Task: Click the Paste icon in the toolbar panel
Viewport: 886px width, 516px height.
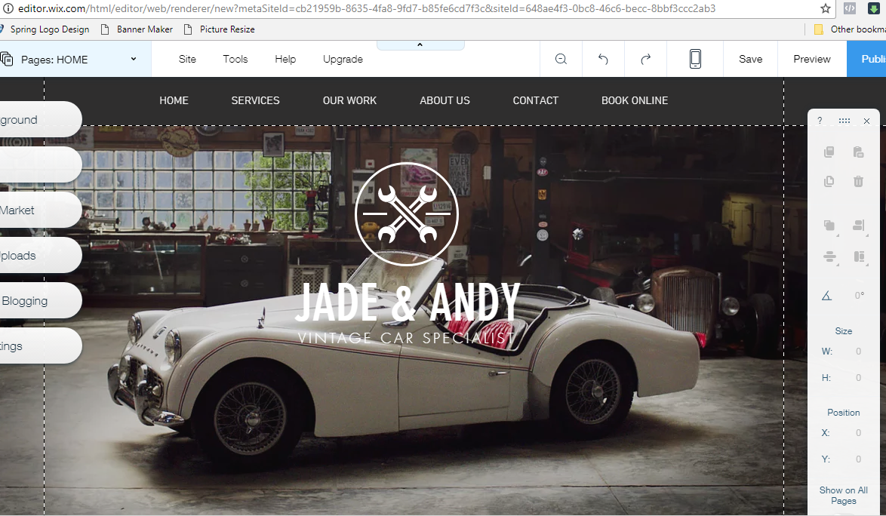Action: 858,152
